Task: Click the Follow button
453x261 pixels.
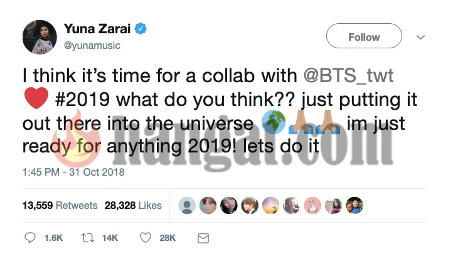Action: [364, 37]
